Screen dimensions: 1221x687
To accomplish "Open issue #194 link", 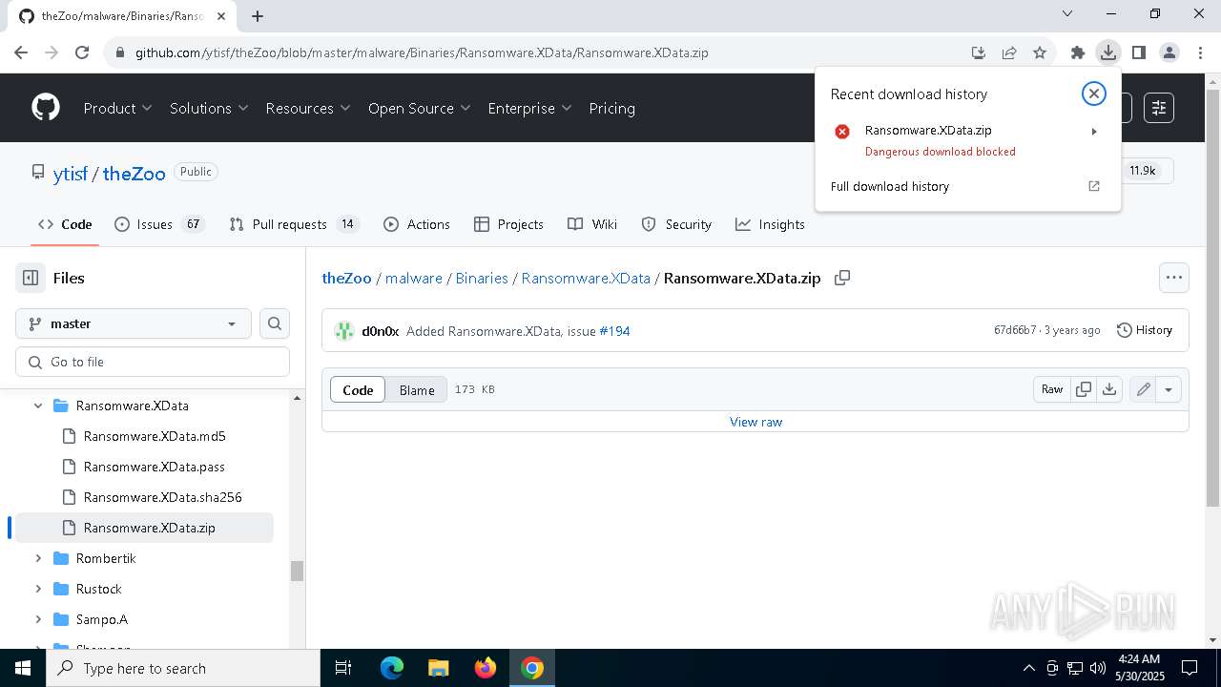I will (614, 331).
